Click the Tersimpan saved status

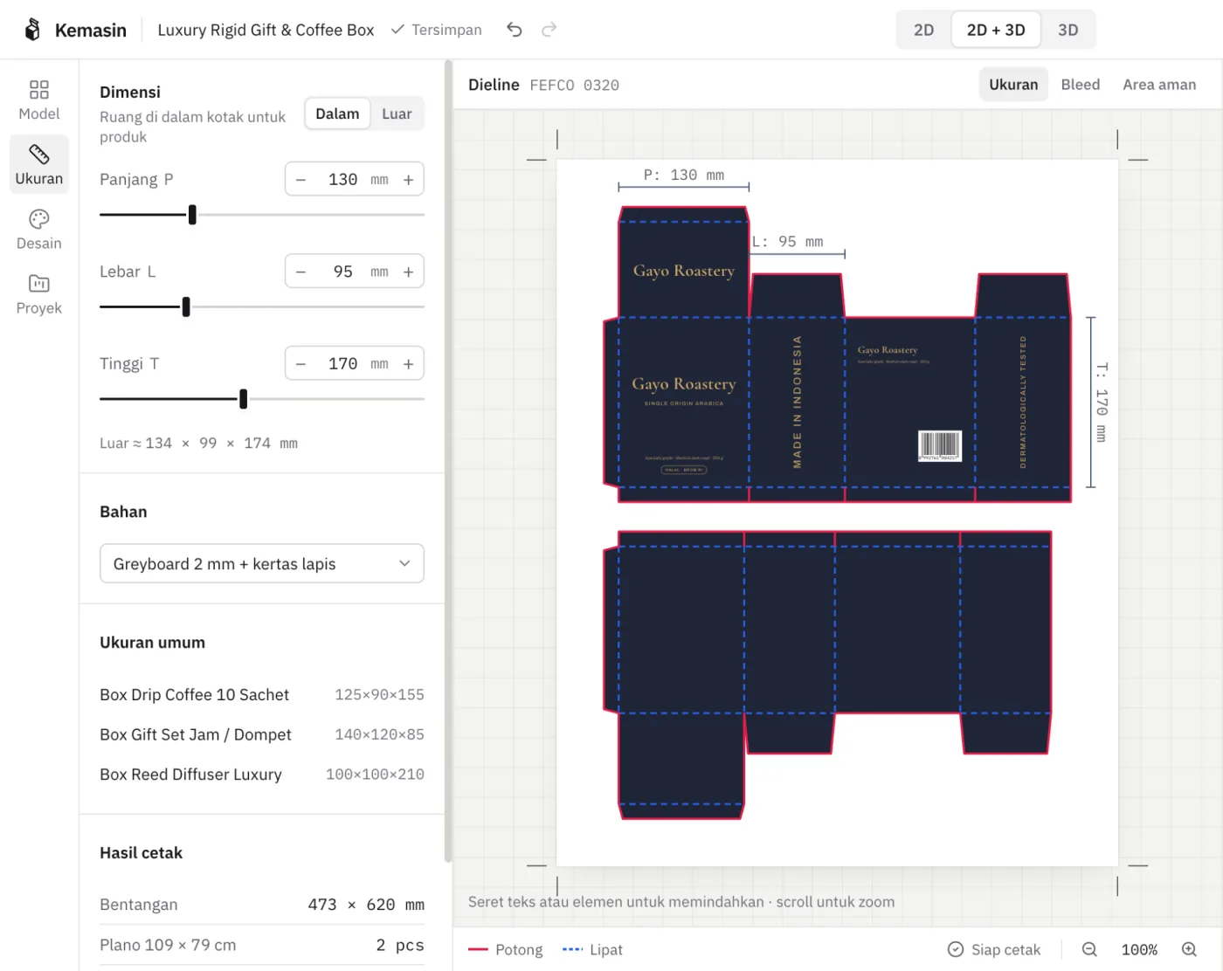(436, 30)
